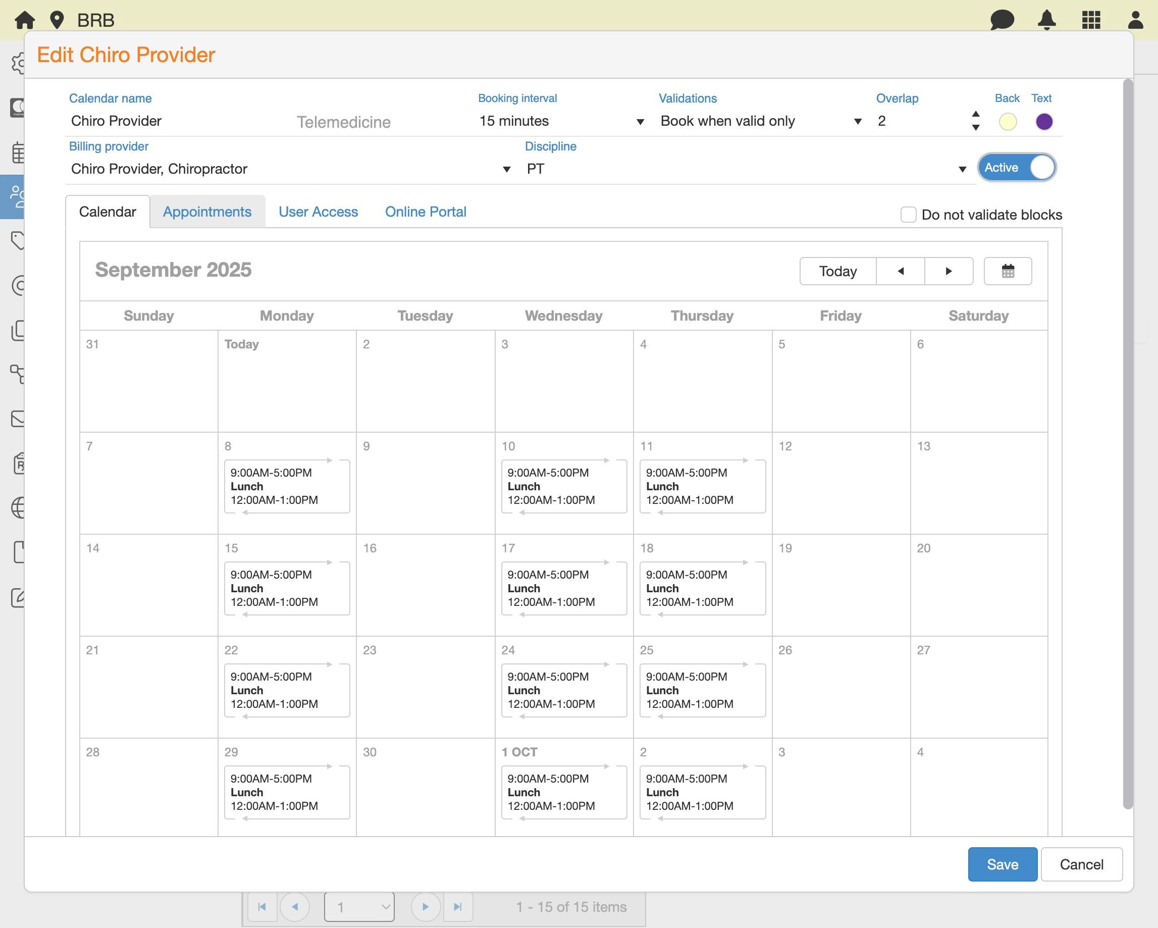
Task: Open the notifications bell icon
Action: (x=1046, y=20)
